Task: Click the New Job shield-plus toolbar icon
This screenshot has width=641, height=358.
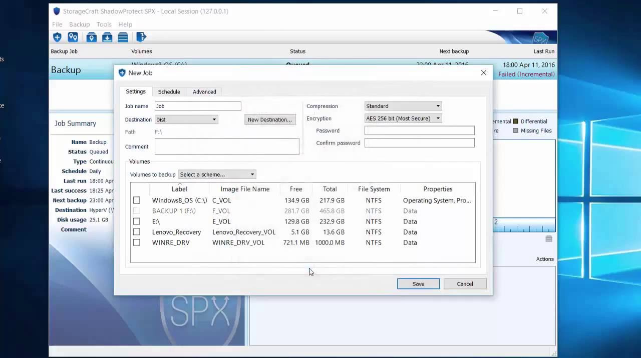Action: pyautogui.click(x=57, y=37)
